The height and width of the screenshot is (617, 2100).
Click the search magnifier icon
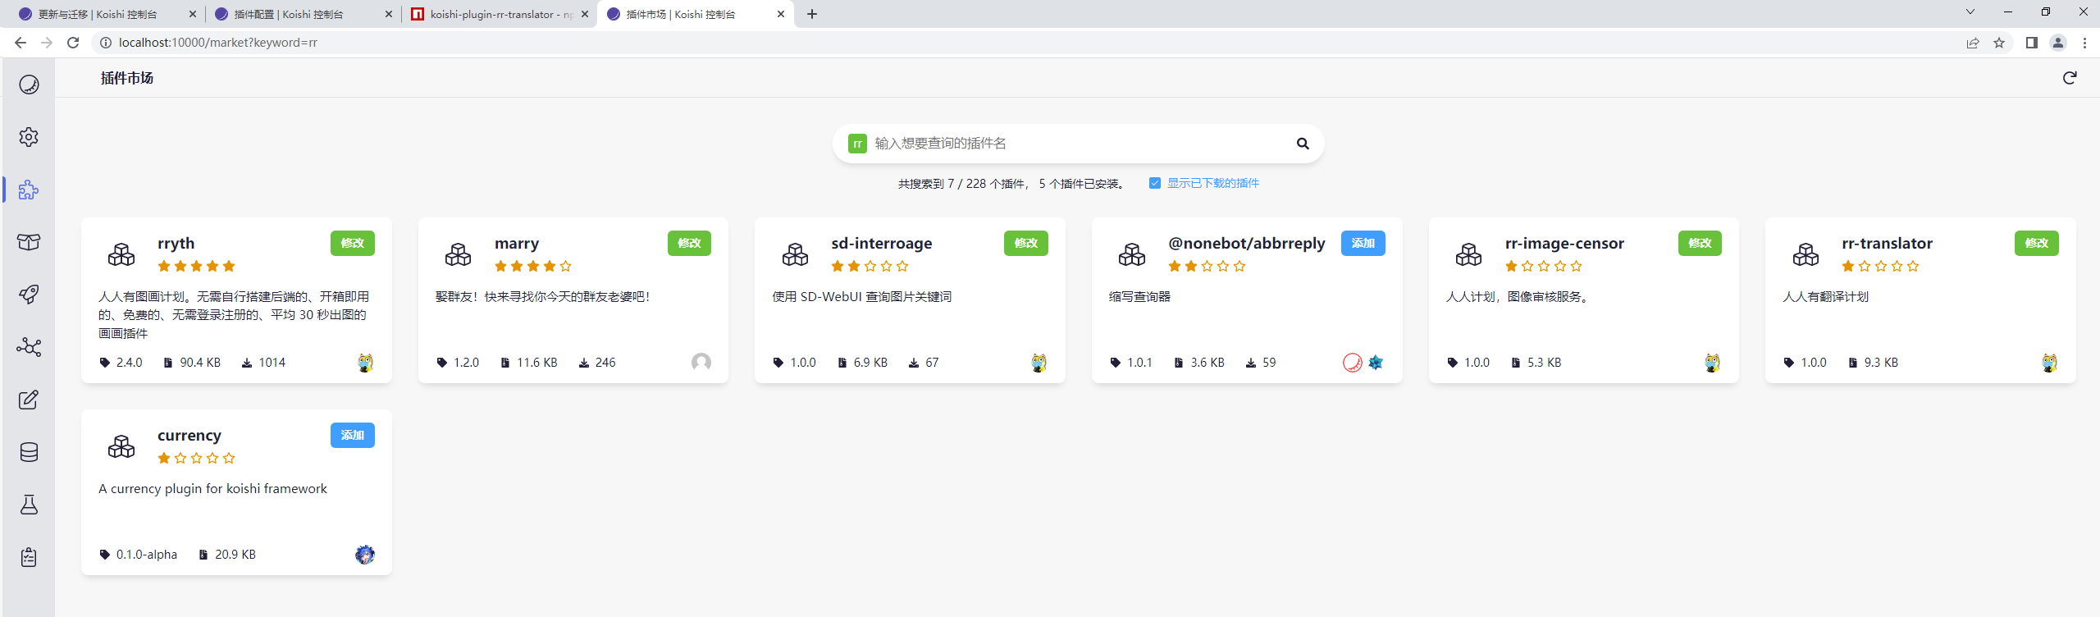pyautogui.click(x=1303, y=144)
